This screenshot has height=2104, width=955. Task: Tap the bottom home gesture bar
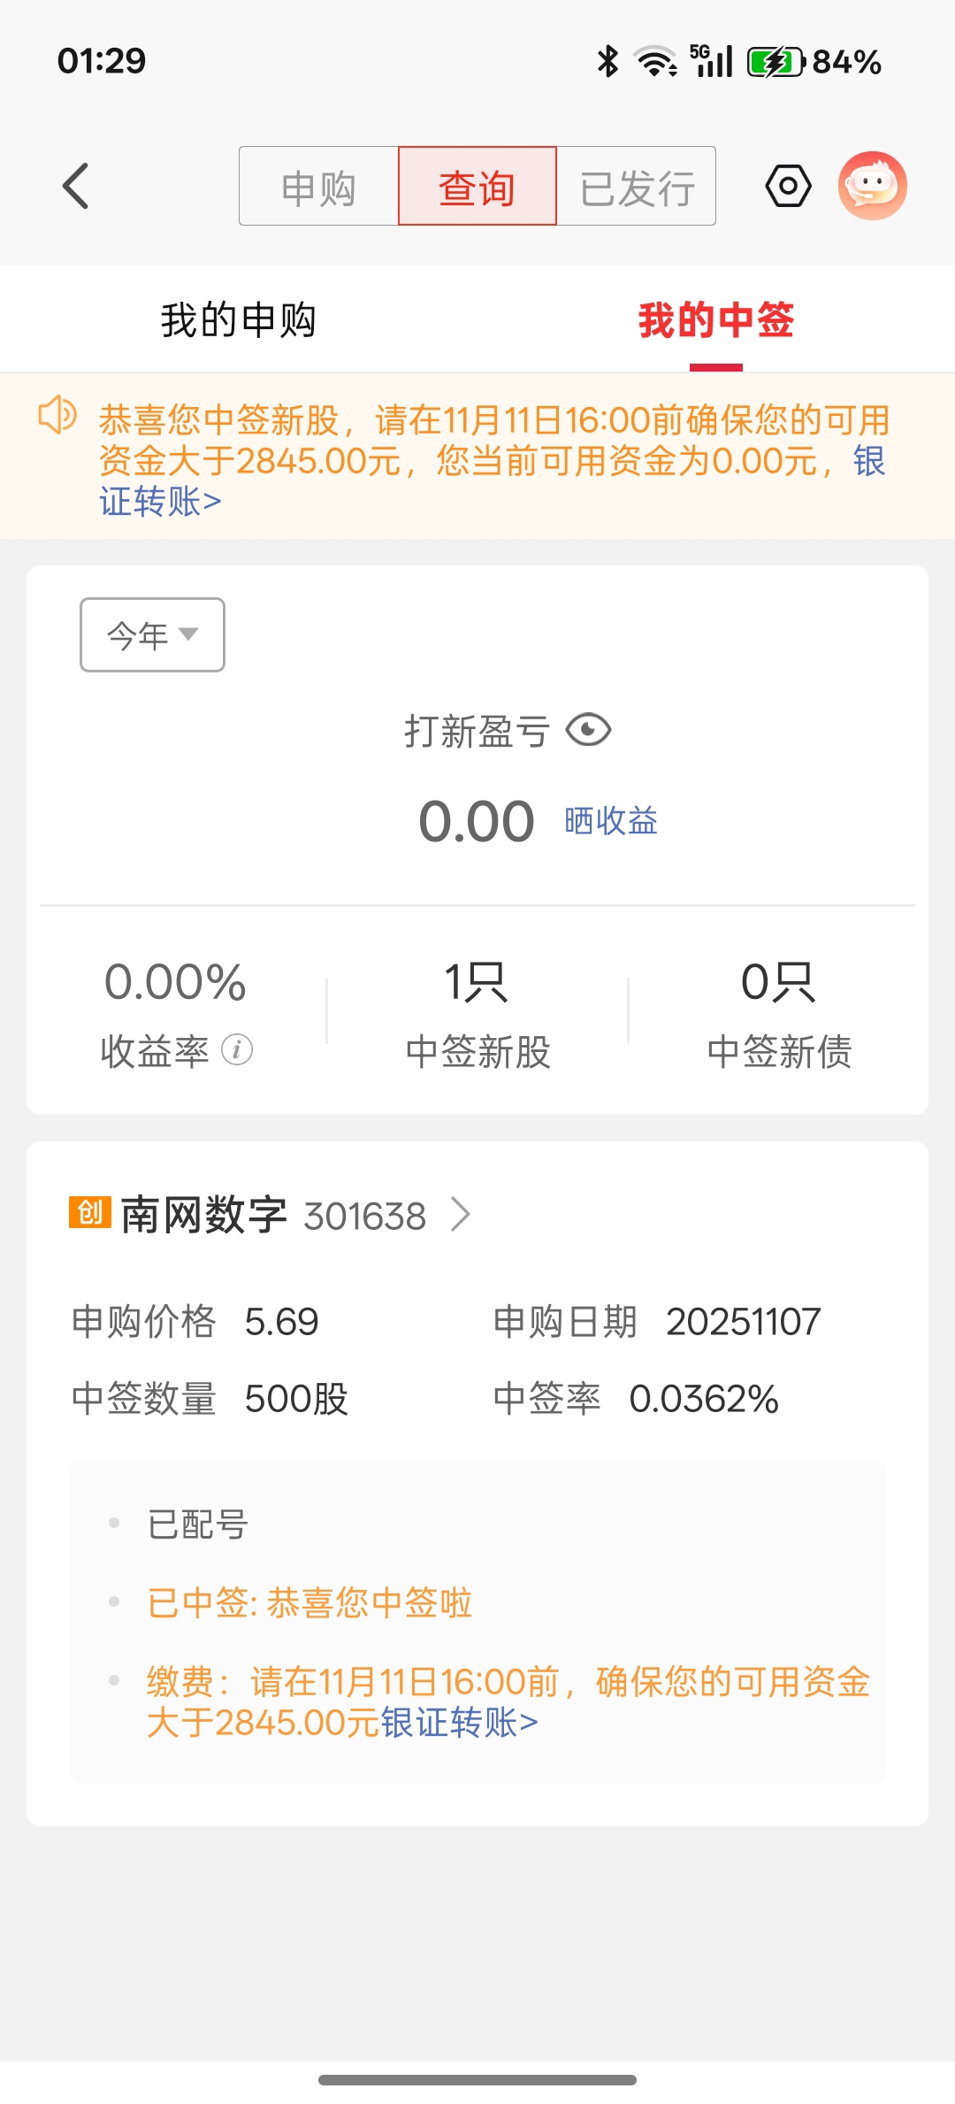477,2079
